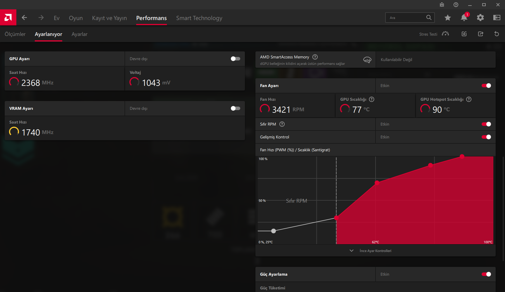This screenshot has width=505, height=292.
Task: Open the help question mark in title bar
Action: tap(456, 5)
